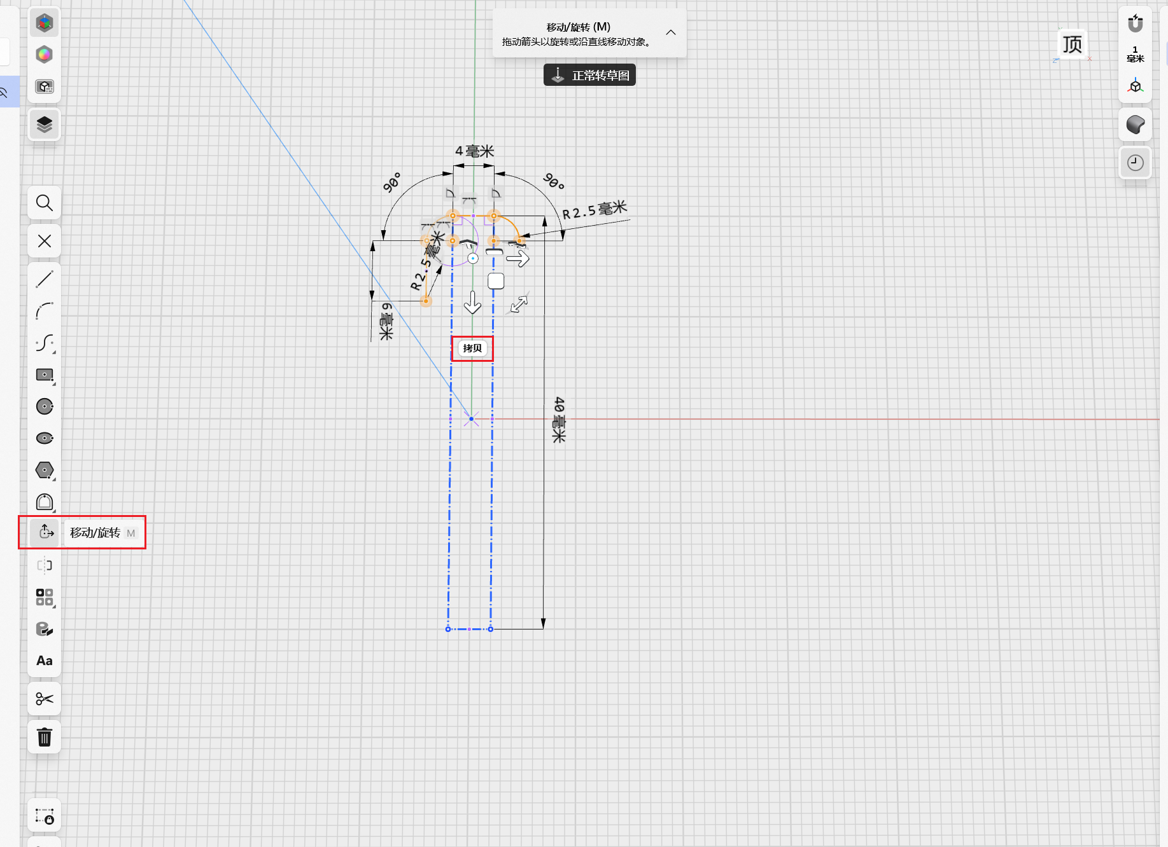The height and width of the screenshot is (847, 1168).
Task: Select the scissors Trim tool
Action: point(45,699)
